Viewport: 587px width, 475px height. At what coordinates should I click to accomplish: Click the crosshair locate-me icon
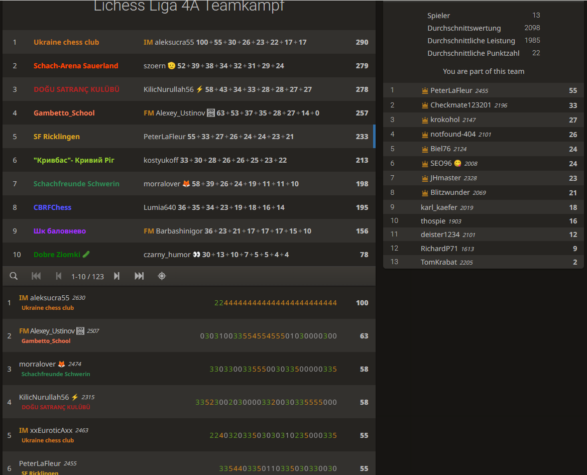point(162,276)
